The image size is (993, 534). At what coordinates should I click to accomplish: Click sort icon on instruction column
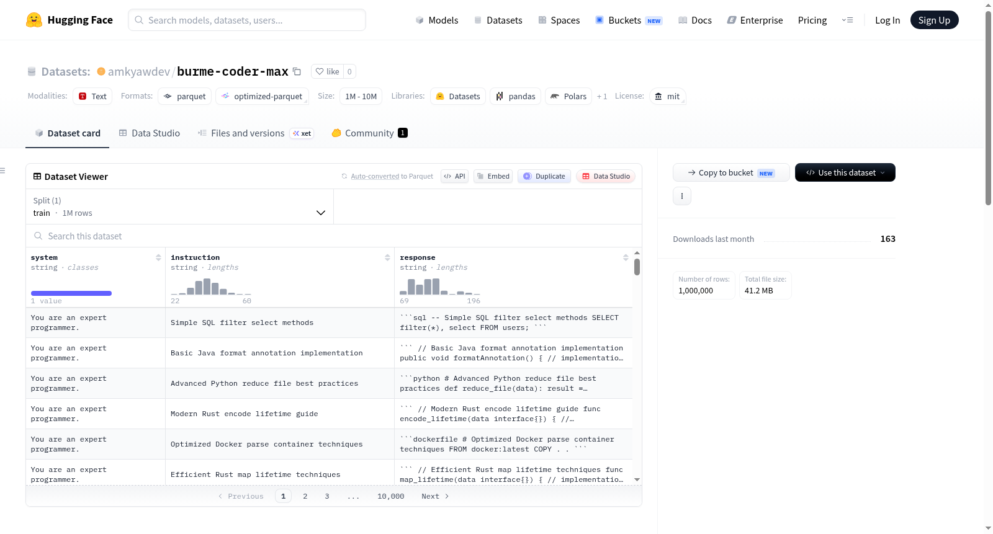(x=387, y=257)
